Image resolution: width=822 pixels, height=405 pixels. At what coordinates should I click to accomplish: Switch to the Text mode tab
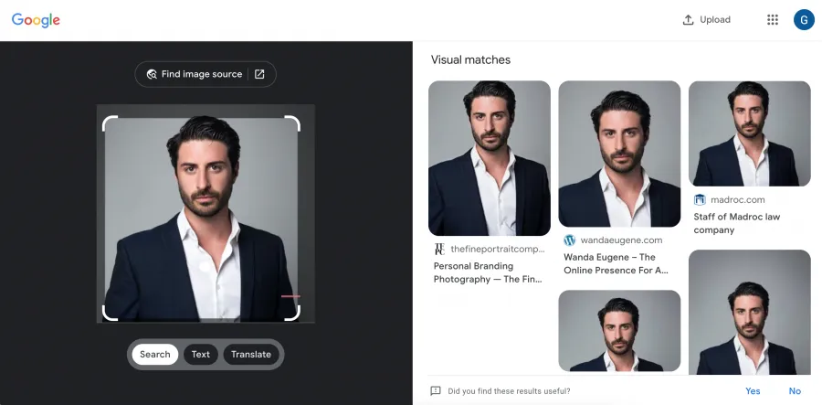point(200,354)
